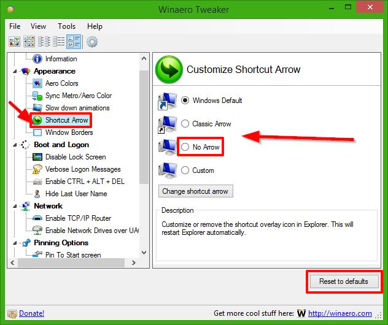This screenshot has height=325, width=388.
Task: Click the donate icon in status bar
Action: point(12,313)
